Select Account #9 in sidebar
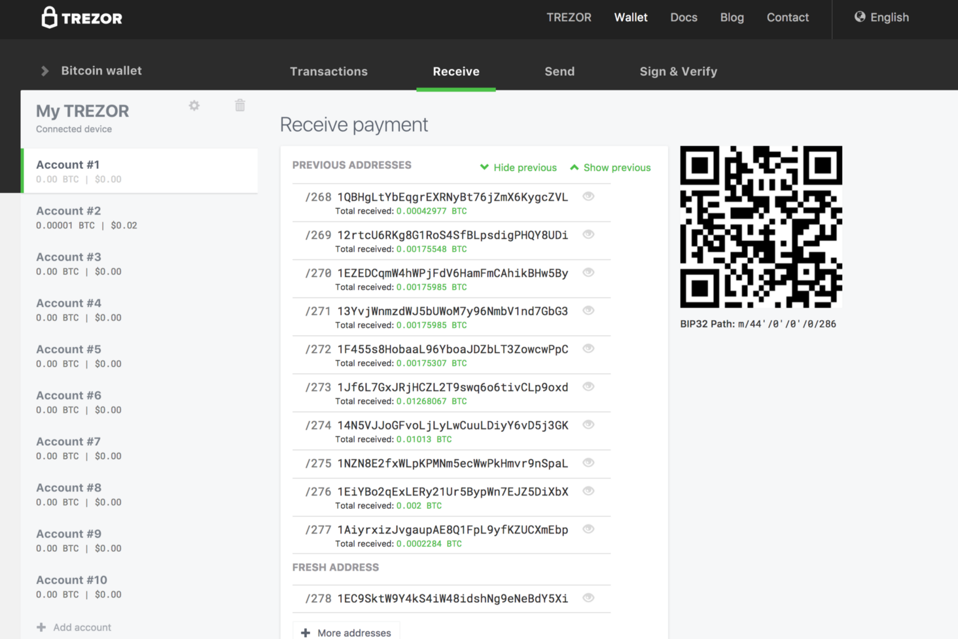The width and height of the screenshot is (958, 639). pyautogui.click(x=139, y=540)
